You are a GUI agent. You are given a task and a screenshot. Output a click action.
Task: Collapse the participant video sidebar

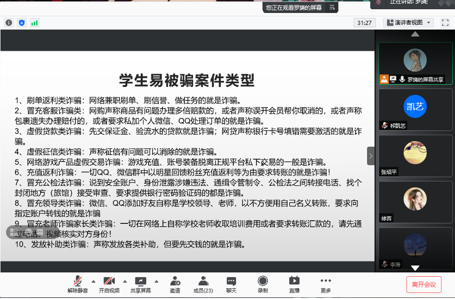(x=371, y=155)
